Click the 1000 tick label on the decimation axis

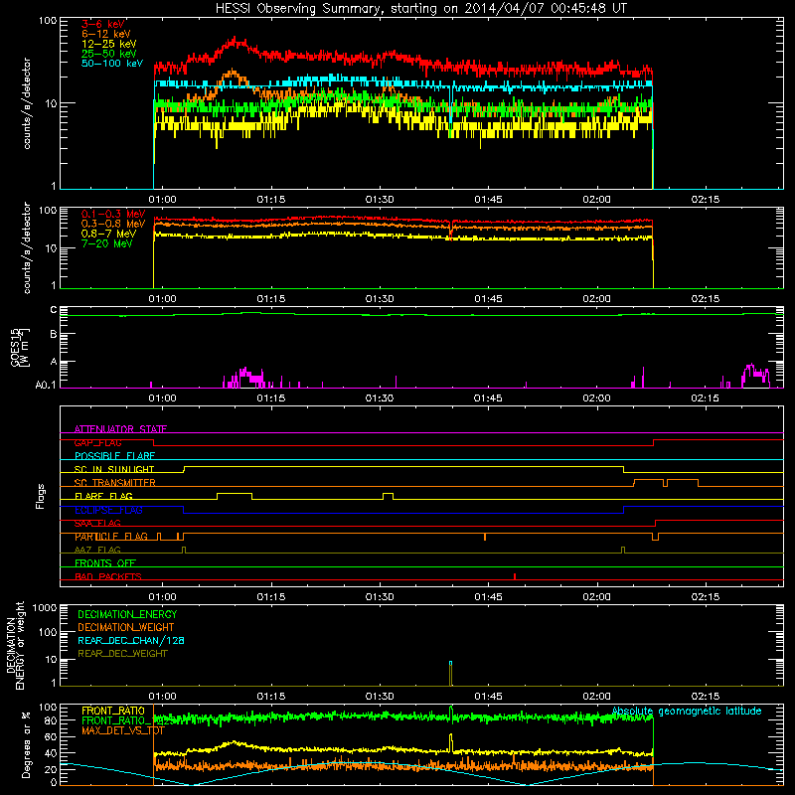(45, 607)
